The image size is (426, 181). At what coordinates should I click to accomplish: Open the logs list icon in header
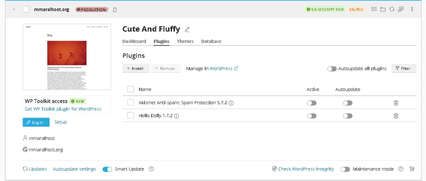374,9
